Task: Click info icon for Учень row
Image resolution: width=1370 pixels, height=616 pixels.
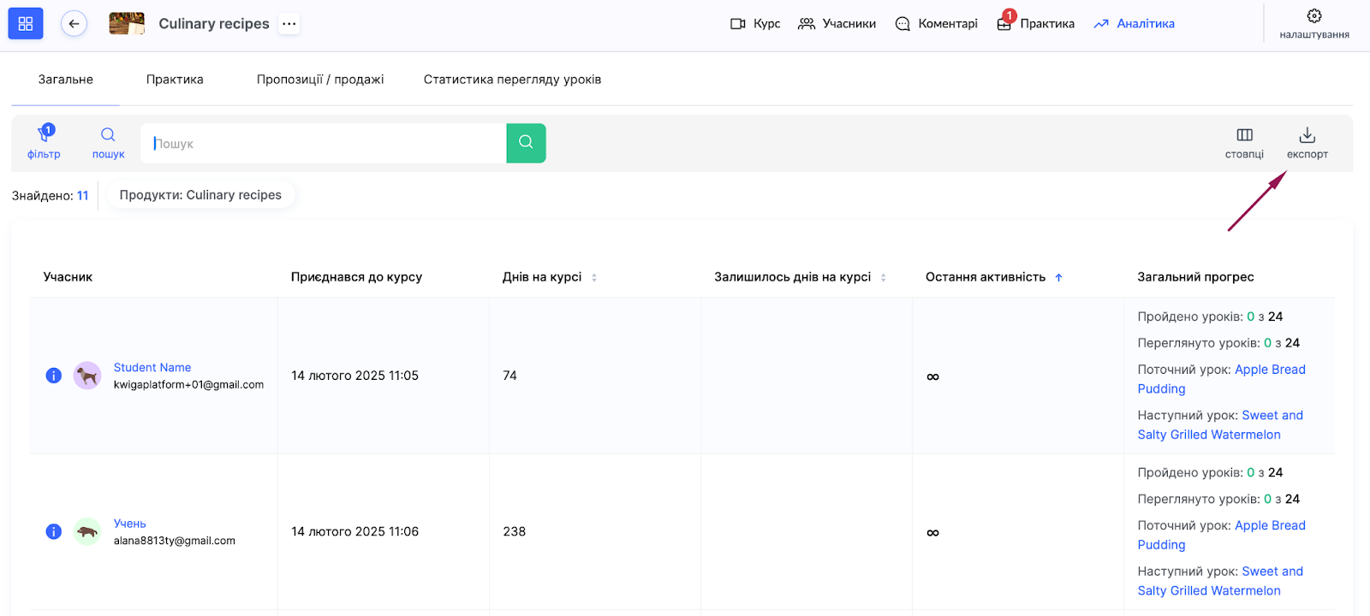Action: tap(54, 531)
